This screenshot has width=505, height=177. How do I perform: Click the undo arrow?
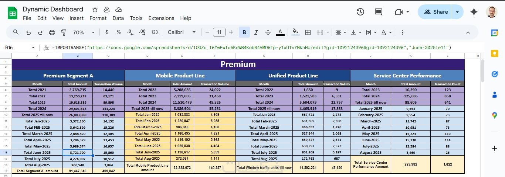pos(28,32)
